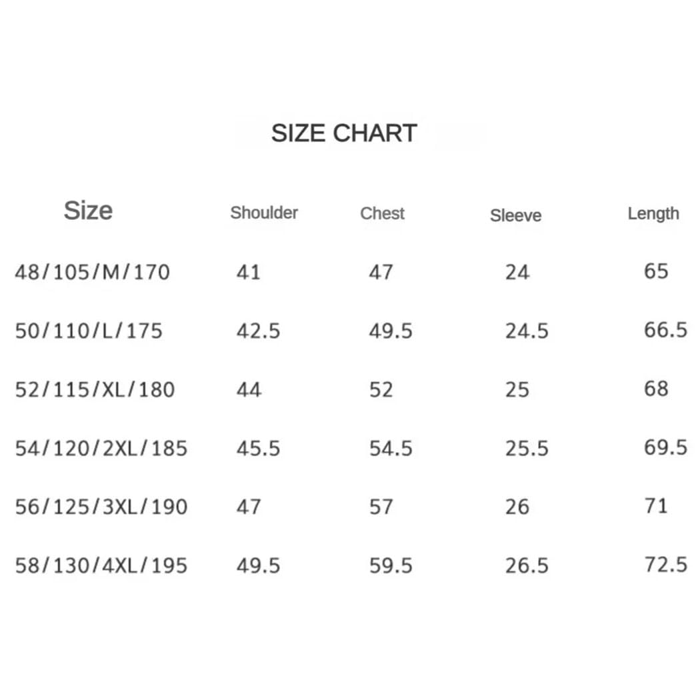
Task: Click the Shoulder column header
Action: (x=264, y=213)
